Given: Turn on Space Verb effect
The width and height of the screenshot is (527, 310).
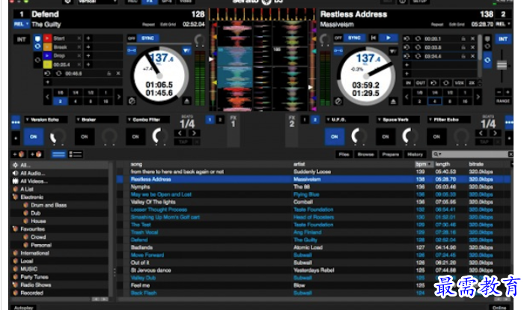Looking at the screenshot, I should [386, 136].
